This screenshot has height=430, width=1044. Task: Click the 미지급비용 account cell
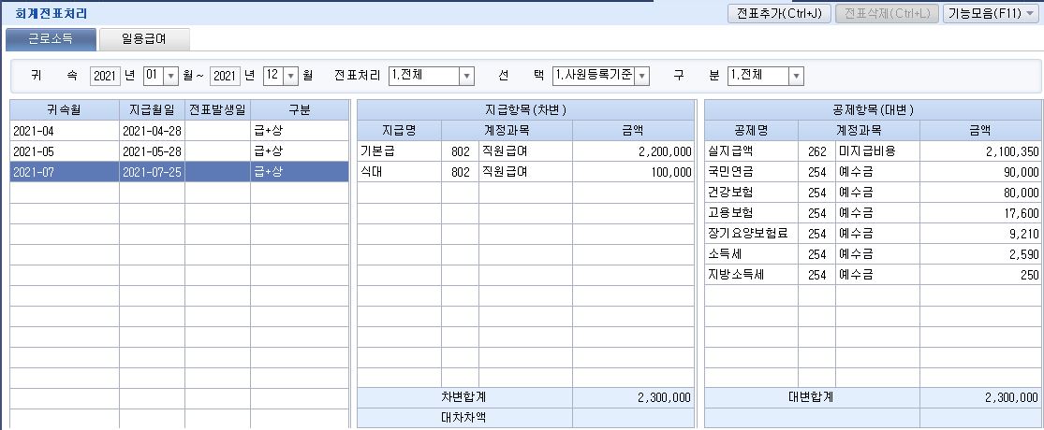click(877, 151)
